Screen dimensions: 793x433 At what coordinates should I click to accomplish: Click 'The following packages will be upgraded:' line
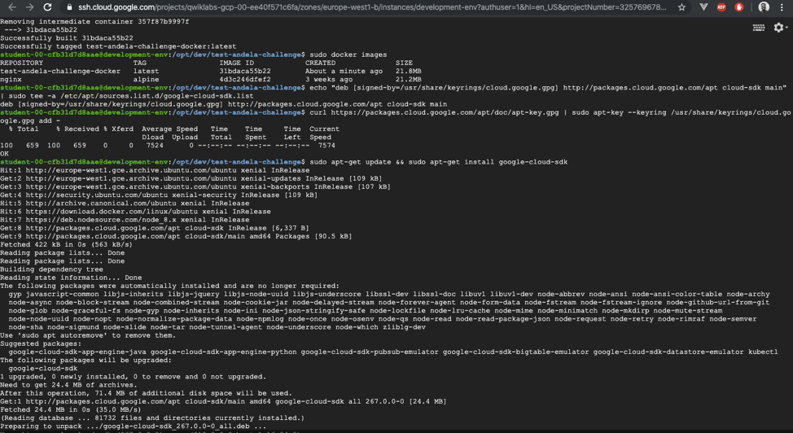coord(86,361)
